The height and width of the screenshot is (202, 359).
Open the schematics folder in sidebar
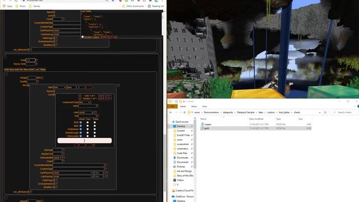pos(181,149)
